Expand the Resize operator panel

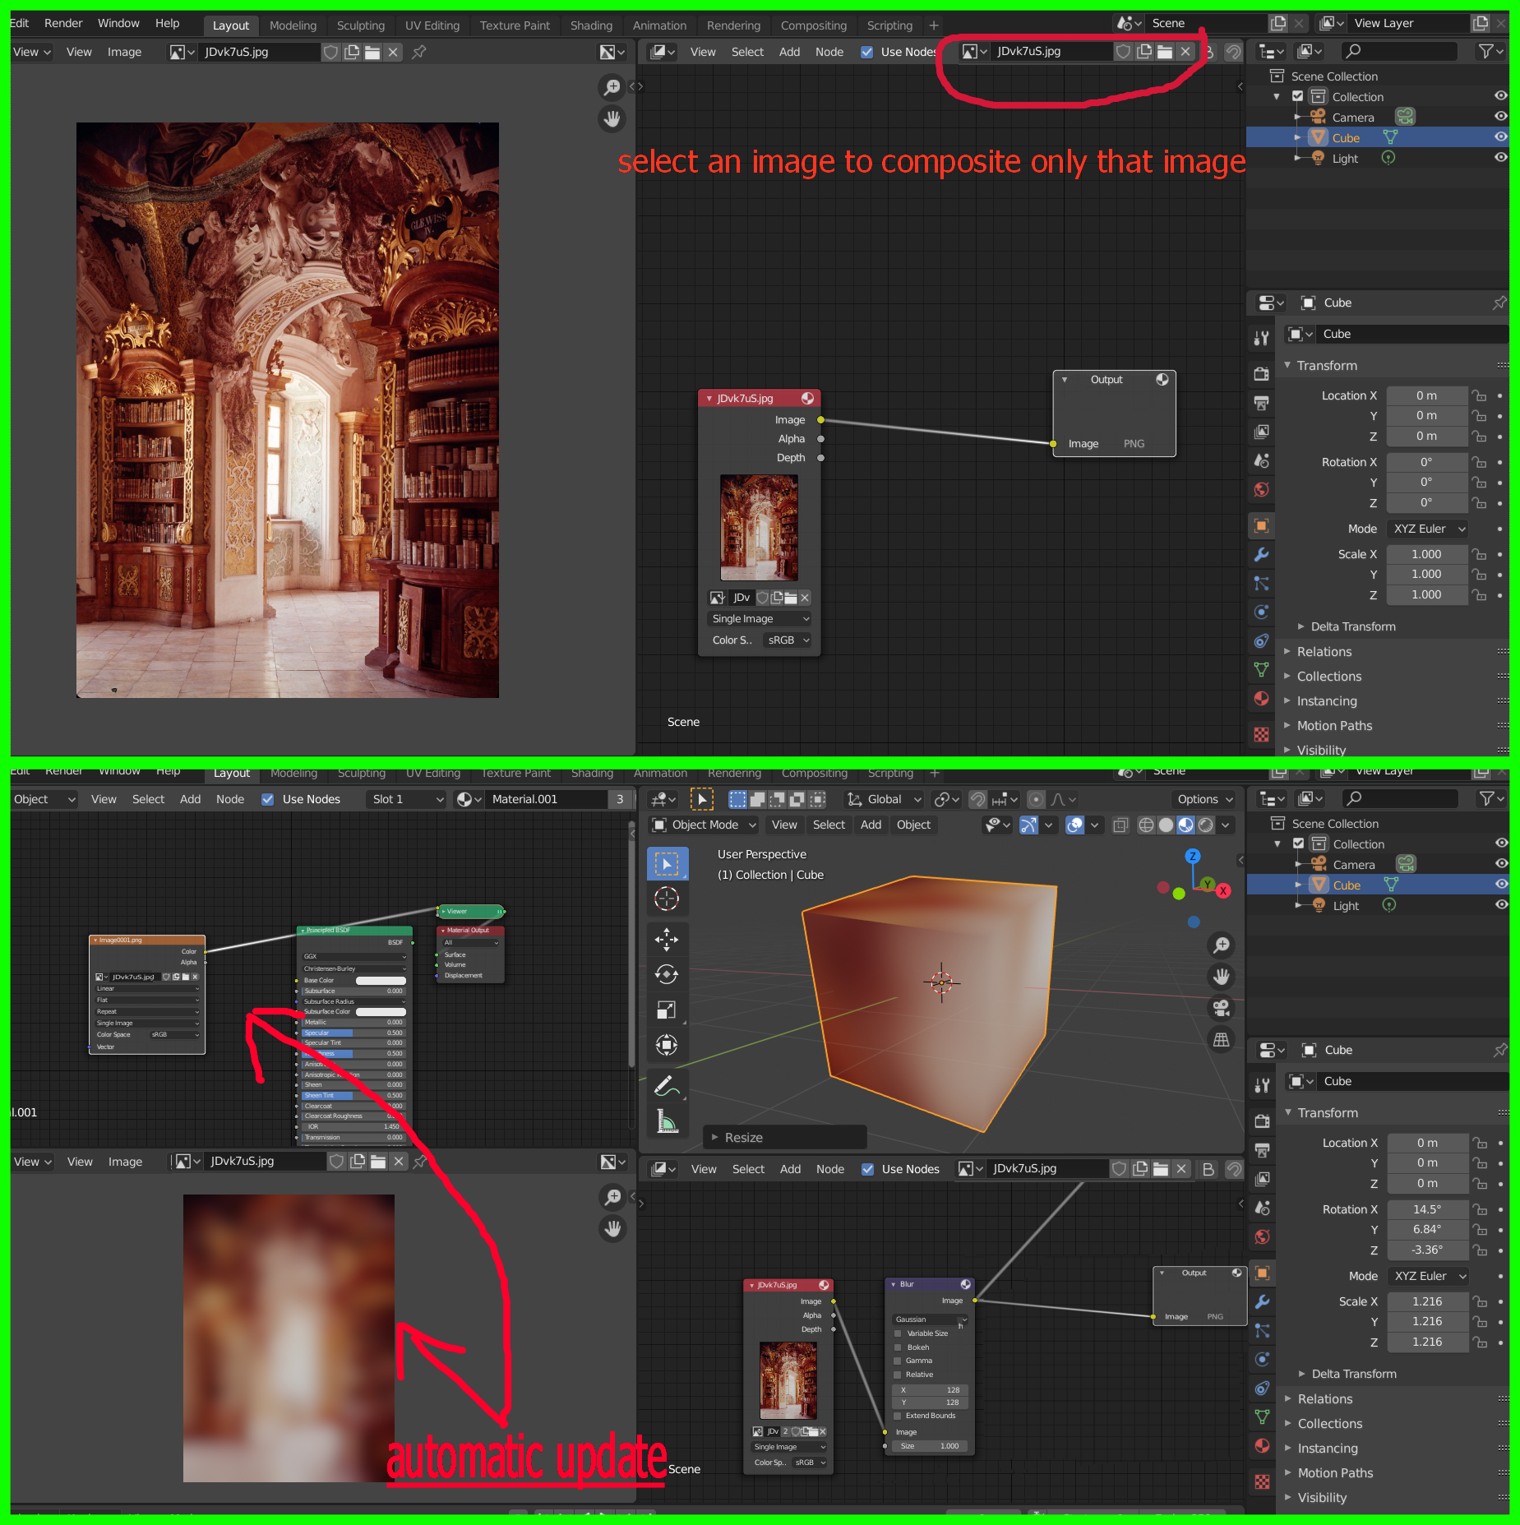tap(785, 1137)
